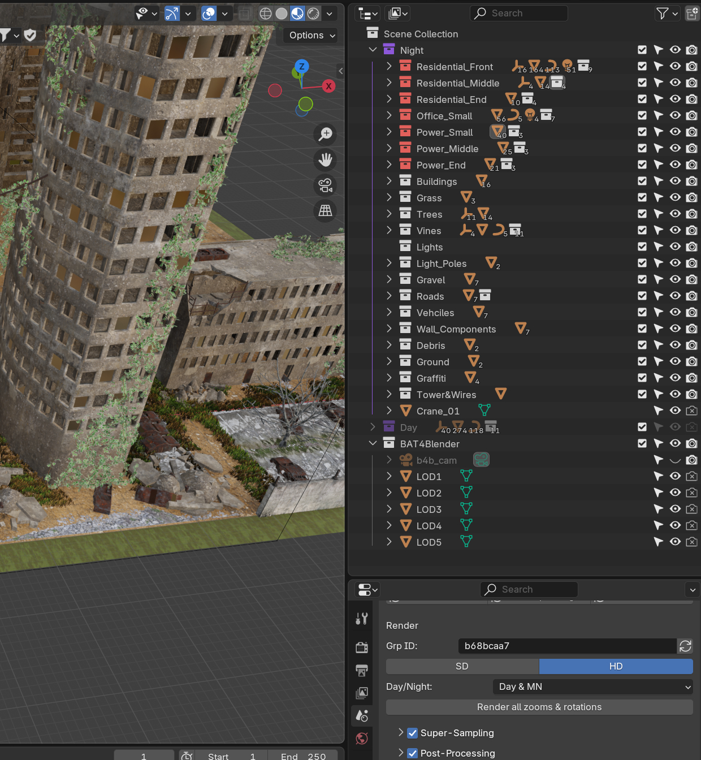Open the Render properties tab icon
The height and width of the screenshot is (760, 701).
362,647
